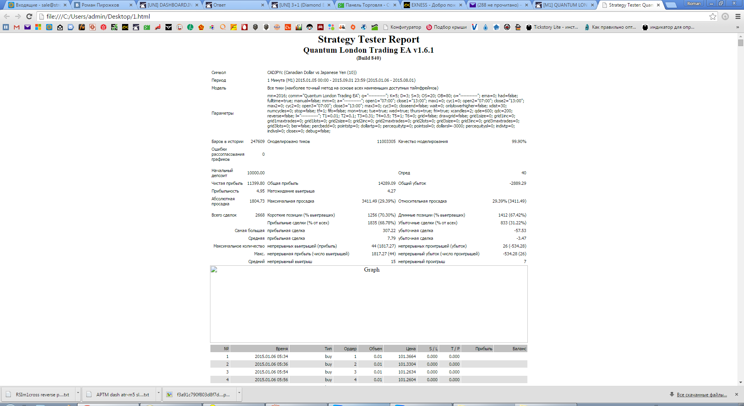Viewport: 744px width, 406px height.
Task: Open downloaded file APTM dash atr-m5 sl....txt
Action: pos(119,394)
